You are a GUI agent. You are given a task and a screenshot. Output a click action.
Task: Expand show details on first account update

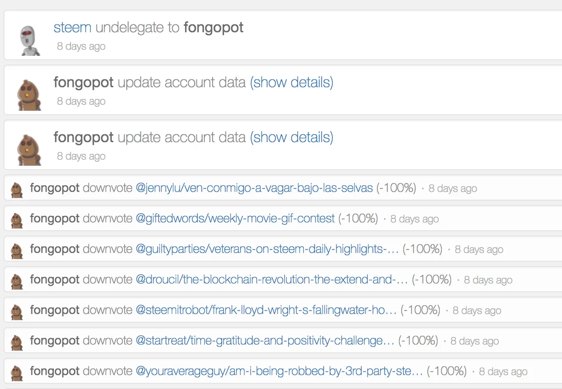[292, 82]
